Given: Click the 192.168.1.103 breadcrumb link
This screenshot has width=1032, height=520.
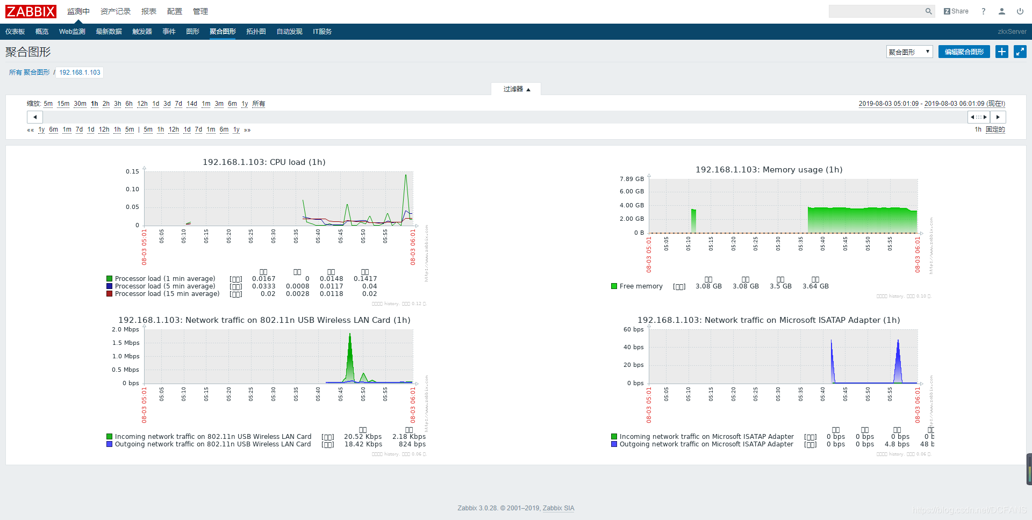Looking at the screenshot, I should point(80,73).
